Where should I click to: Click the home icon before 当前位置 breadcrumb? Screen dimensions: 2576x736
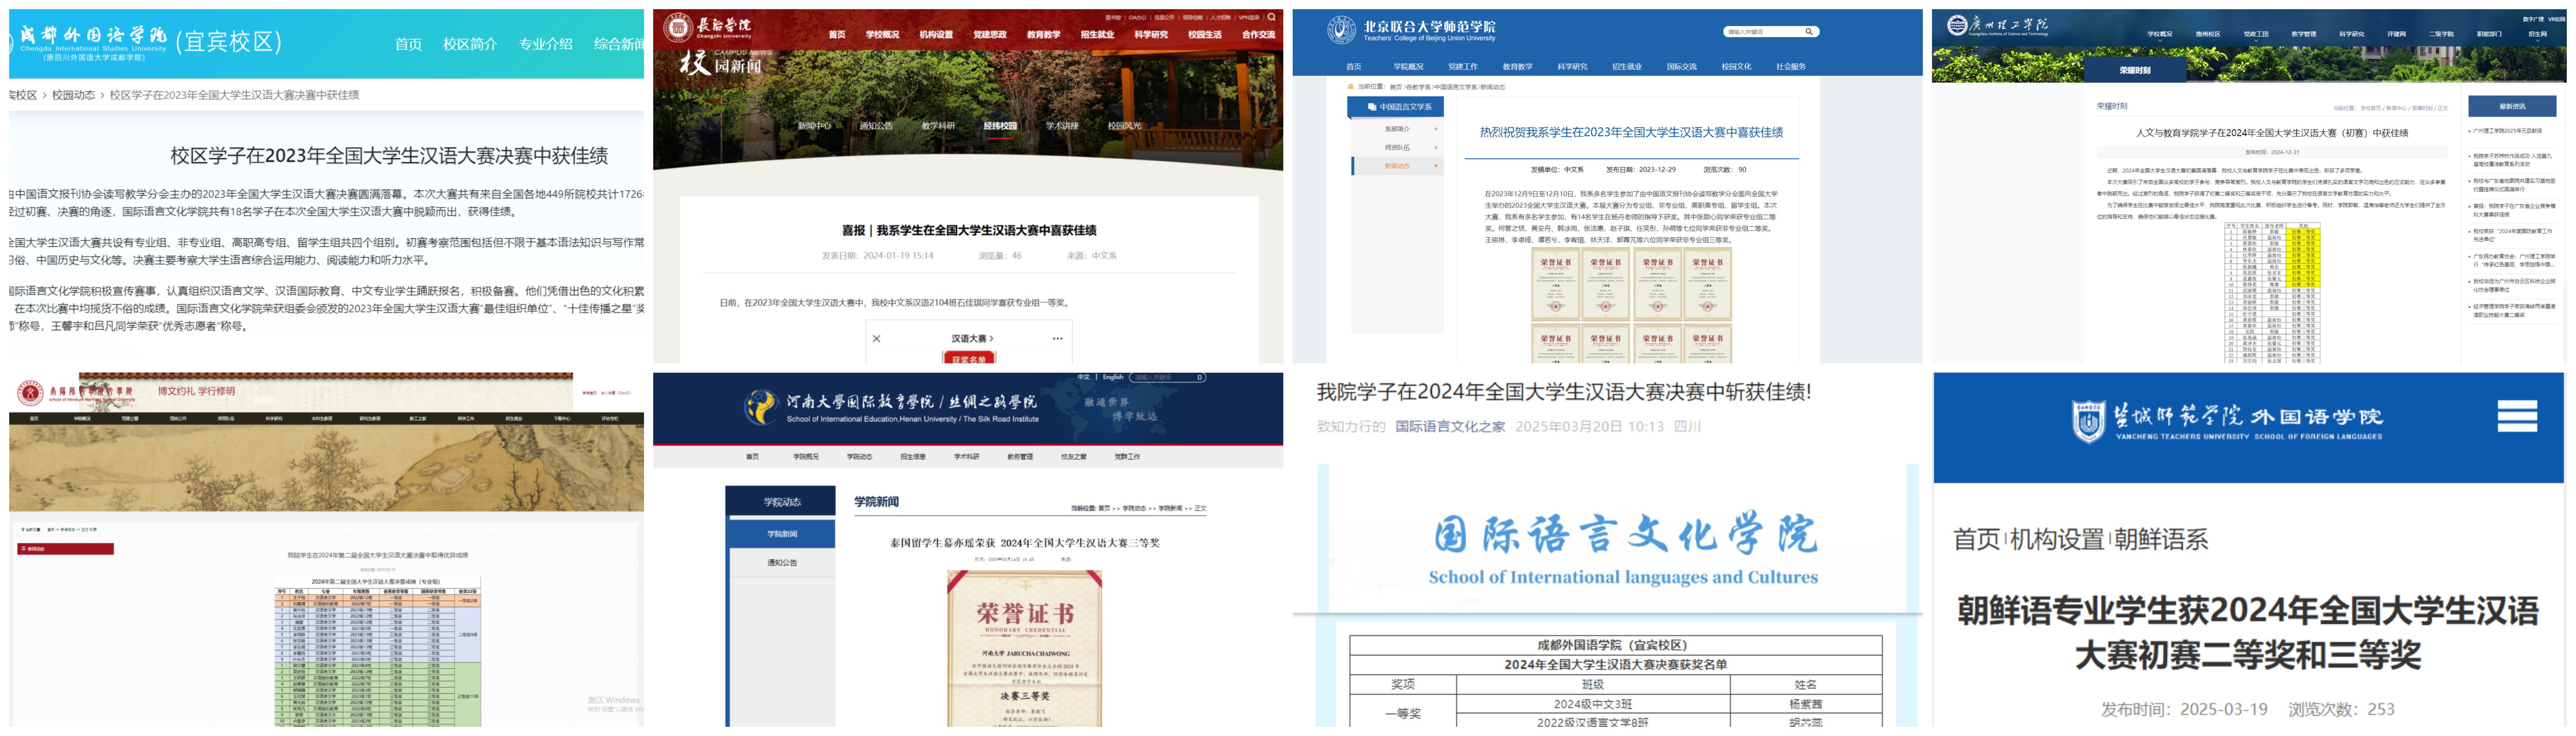point(1351,87)
